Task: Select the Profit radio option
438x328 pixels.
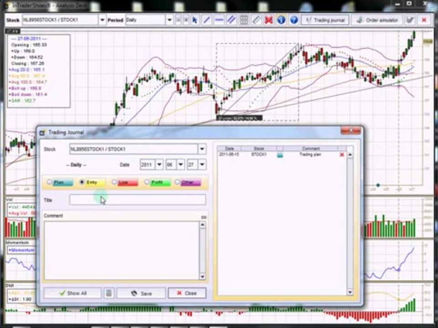Action: point(146,182)
